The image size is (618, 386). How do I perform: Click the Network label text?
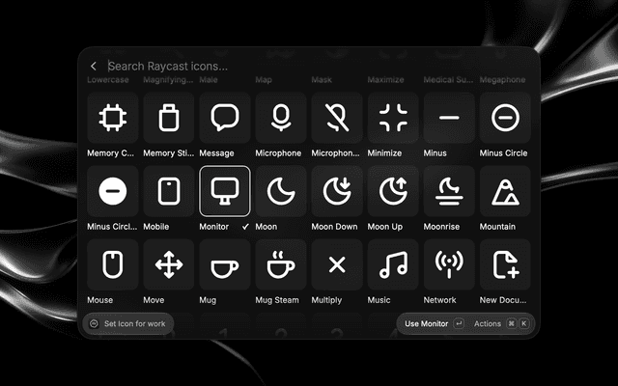(440, 300)
